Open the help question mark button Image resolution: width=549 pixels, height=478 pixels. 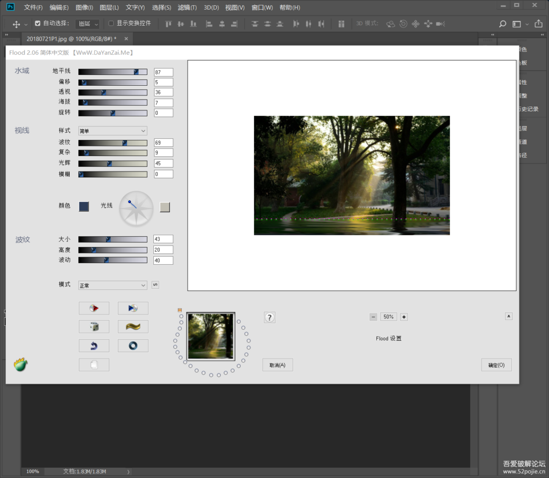pos(269,317)
